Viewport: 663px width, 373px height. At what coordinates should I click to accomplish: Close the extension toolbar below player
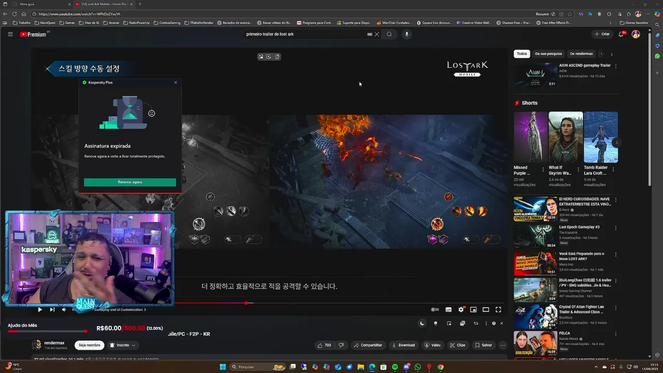pyautogui.click(x=501, y=323)
